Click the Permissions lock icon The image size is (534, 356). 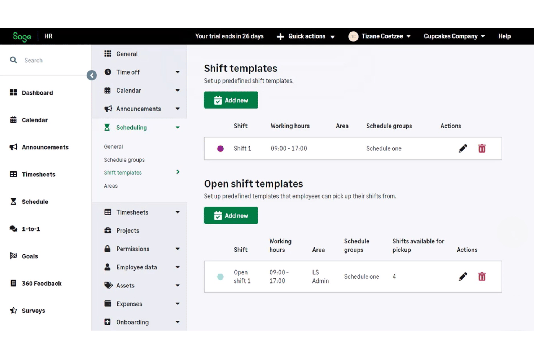pyautogui.click(x=108, y=249)
